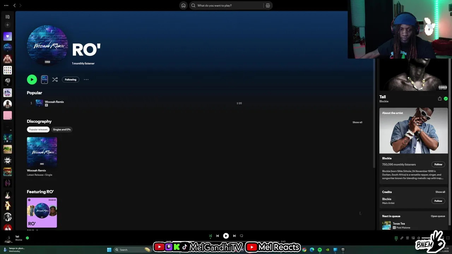Skip to the previous track
Screen dimensions: 452x254
point(218,236)
